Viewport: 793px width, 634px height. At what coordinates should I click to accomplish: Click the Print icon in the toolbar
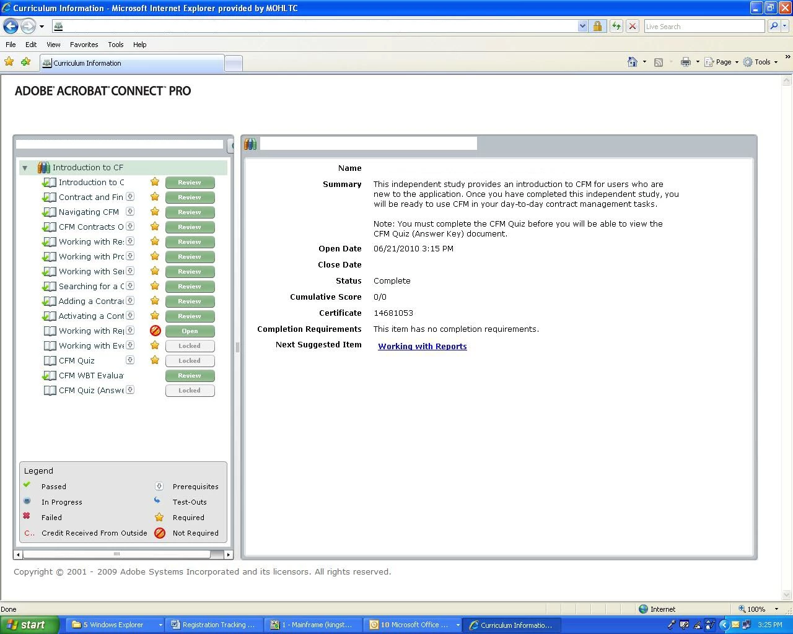(x=686, y=62)
